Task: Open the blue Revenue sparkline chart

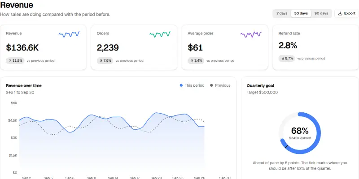Action: coord(69,34)
